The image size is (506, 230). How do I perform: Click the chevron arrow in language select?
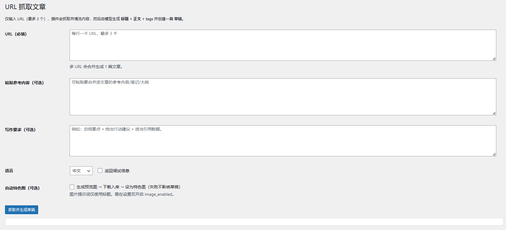89,171
